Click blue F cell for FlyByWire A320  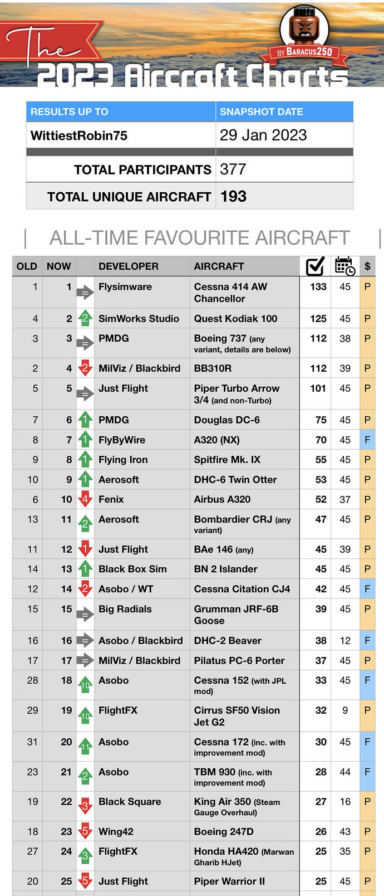point(367,440)
